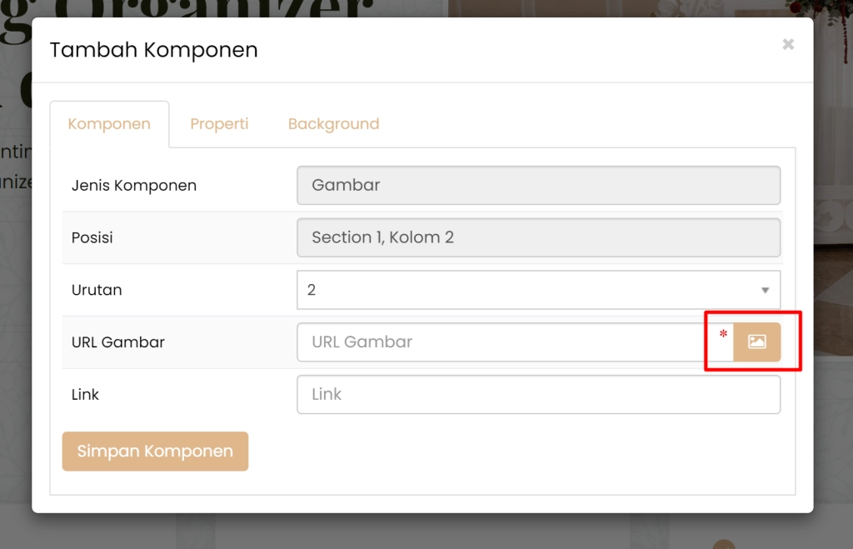Click the Tambah Komponen dialog title
853x549 pixels.
[x=153, y=50]
